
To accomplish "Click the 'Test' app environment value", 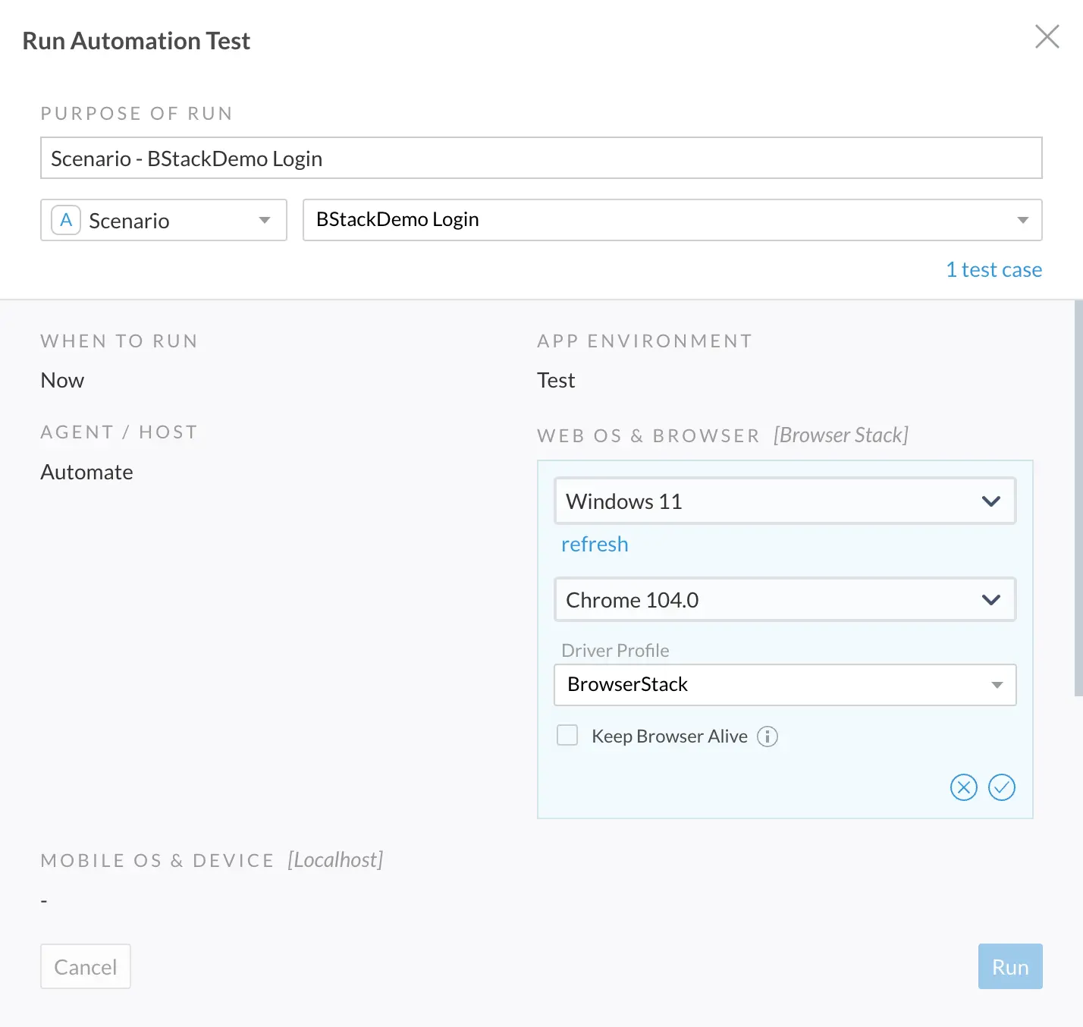I will tap(556, 381).
